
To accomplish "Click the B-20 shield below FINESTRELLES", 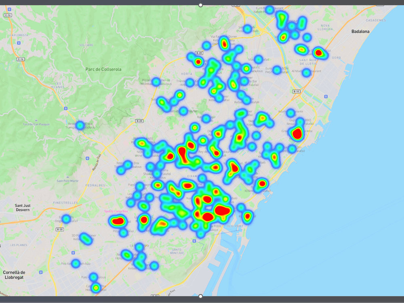I will point(60,229).
